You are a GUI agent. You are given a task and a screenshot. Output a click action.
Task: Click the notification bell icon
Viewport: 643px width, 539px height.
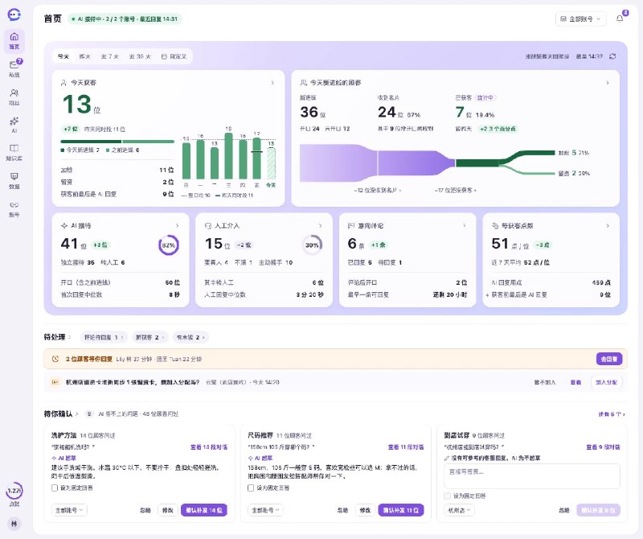(x=620, y=19)
